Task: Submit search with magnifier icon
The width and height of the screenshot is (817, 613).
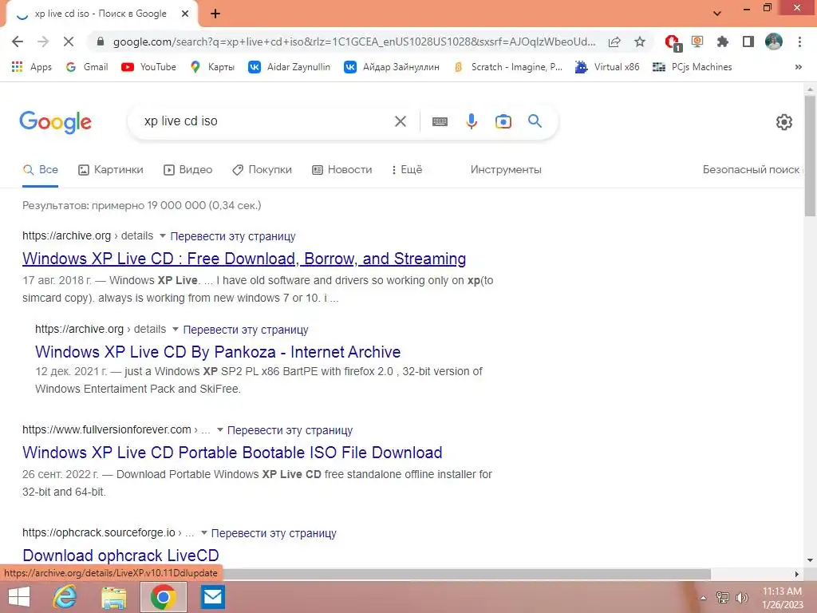Action: pyautogui.click(x=535, y=121)
